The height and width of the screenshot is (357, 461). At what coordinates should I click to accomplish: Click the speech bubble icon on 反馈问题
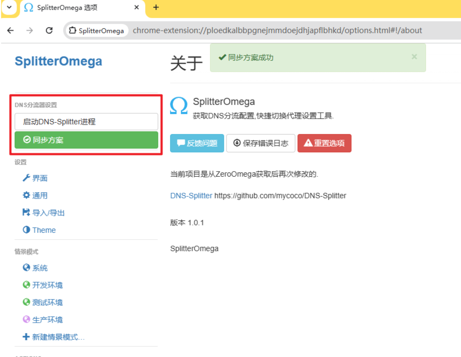(x=181, y=143)
